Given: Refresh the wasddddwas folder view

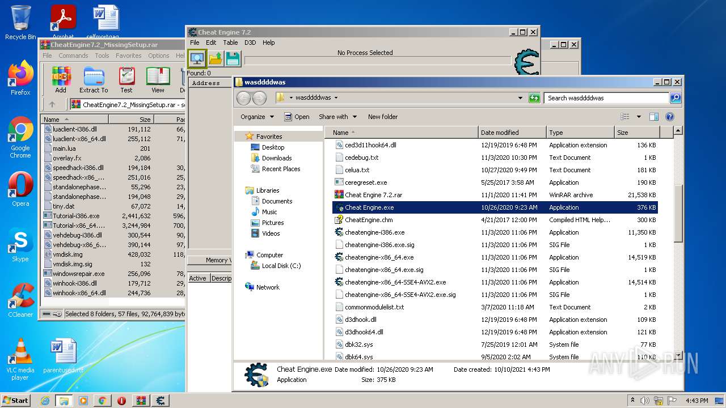Looking at the screenshot, I should coord(534,98).
